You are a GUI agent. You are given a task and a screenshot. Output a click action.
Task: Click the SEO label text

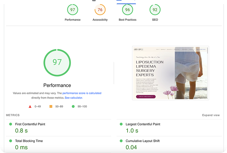point(155,20)
